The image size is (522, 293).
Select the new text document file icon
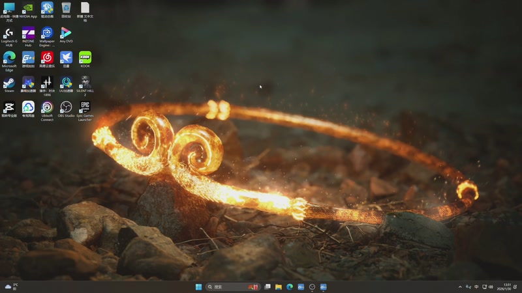point(85,12)
